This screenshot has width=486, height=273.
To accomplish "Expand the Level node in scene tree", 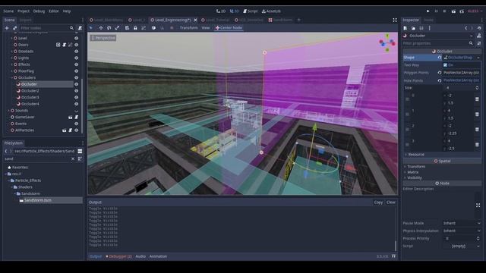I will tap(12, 38).
